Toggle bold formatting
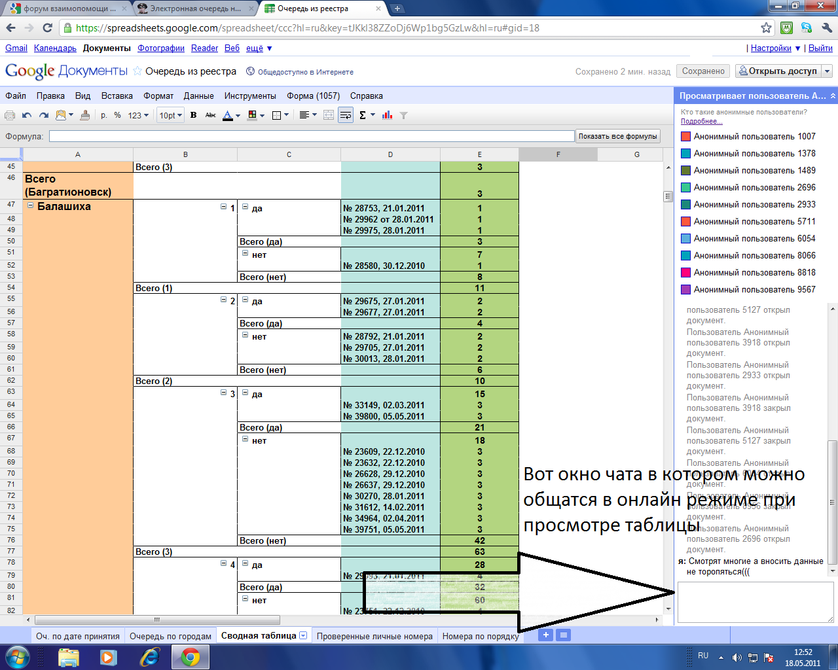838x670 pixels. click(x=193, y=115)
